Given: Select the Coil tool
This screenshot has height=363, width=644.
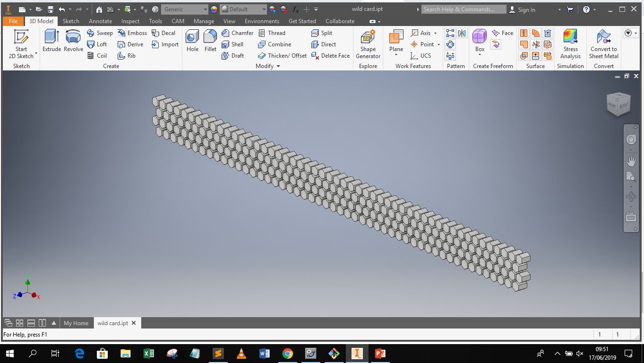Looking at the screenshot, I should pos(97,56).
